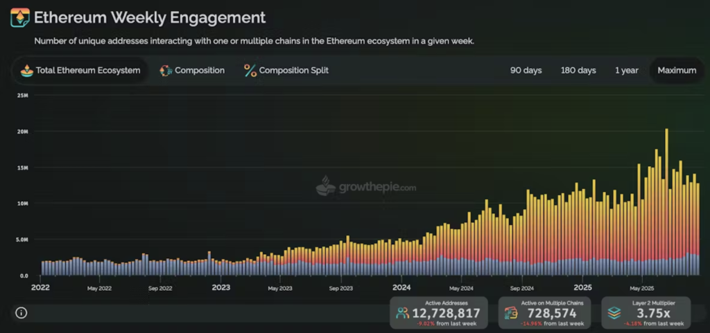Click the Active on Multiple Chains icon
Viewport: 710px width, 333px height.
click(511, 313)
